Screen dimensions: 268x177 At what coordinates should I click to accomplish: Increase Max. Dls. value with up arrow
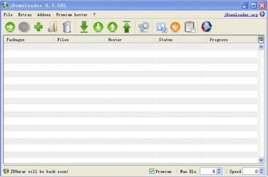tap(219, 169)
